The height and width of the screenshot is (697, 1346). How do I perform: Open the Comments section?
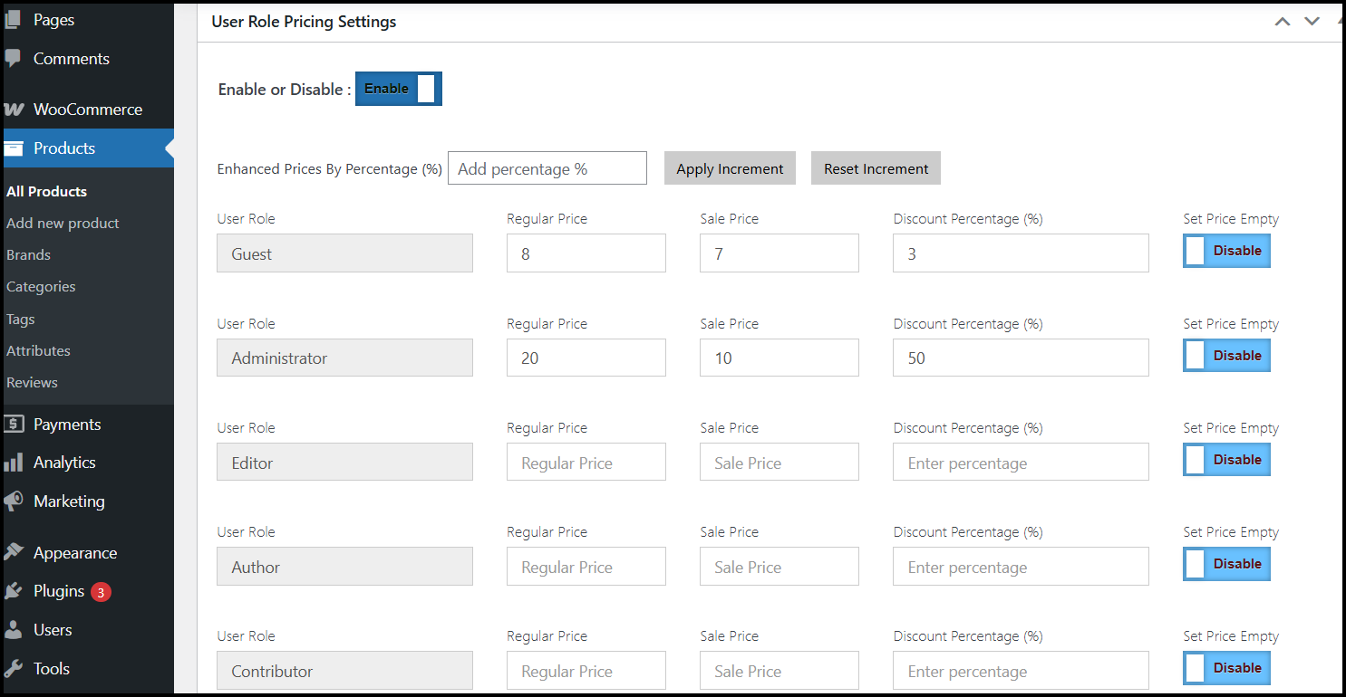(x=71, y=58)
